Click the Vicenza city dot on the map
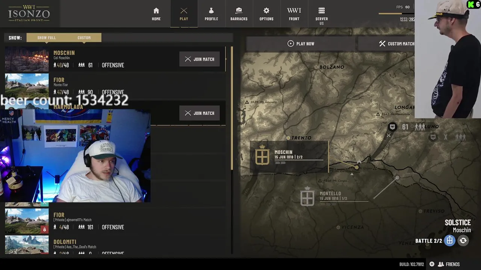The height and width of the screenshot is (270, 481). click(338, 227)
